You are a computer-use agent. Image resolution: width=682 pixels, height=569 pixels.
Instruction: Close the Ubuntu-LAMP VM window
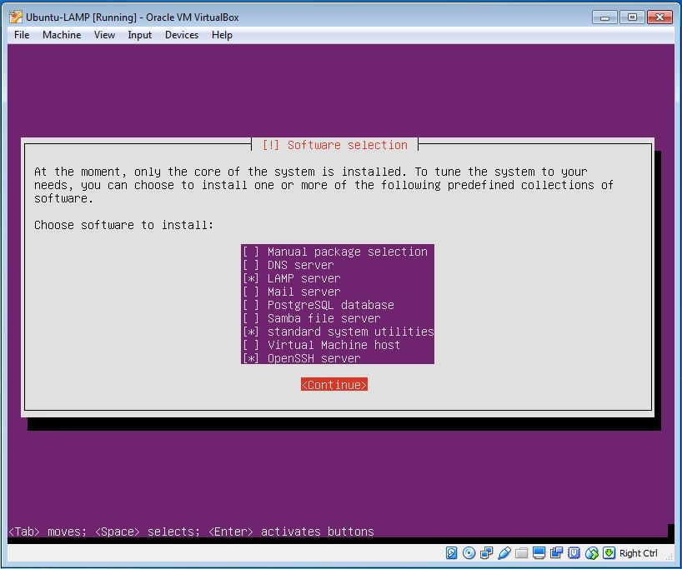coord(659,17)
